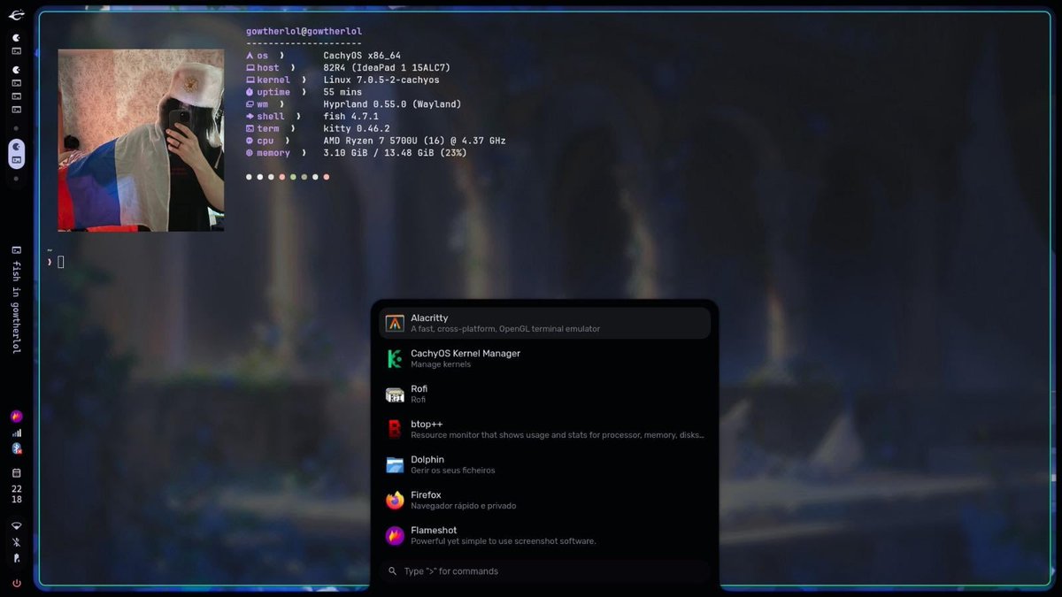Click the Firefox icon in the launcher
1062x597 pixels.
395,500
